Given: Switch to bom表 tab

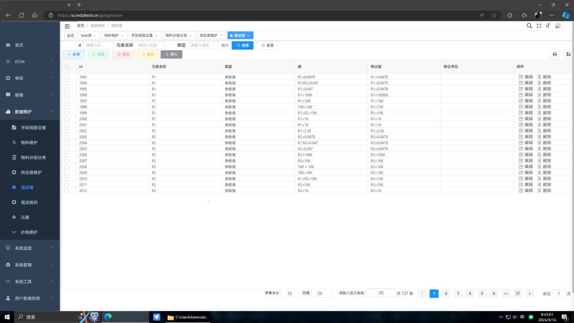Looking at the screenshot, I should point(88,35).
